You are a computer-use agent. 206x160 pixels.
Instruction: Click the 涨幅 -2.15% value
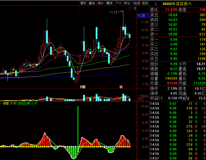coord(172,74)
